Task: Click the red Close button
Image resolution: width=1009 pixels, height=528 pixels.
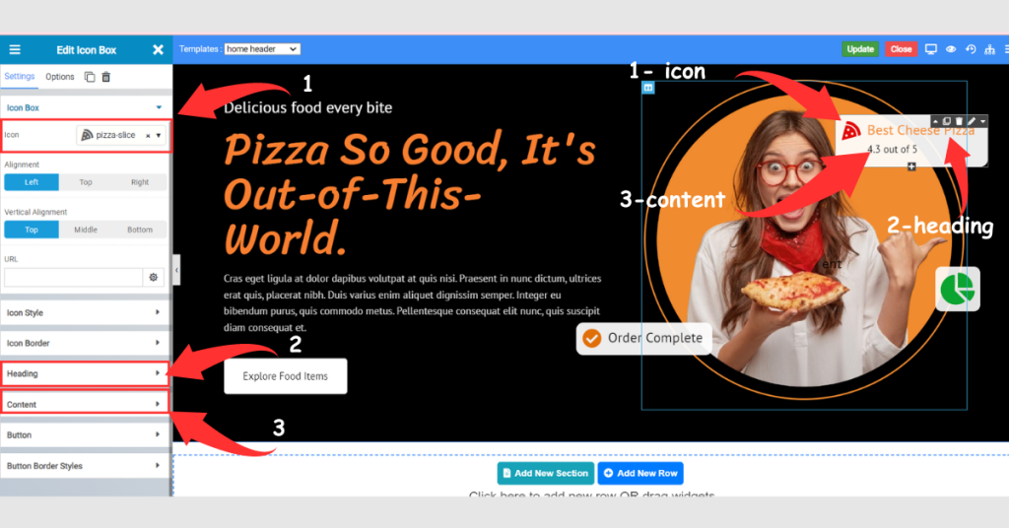Action: (x=901, y=49)
